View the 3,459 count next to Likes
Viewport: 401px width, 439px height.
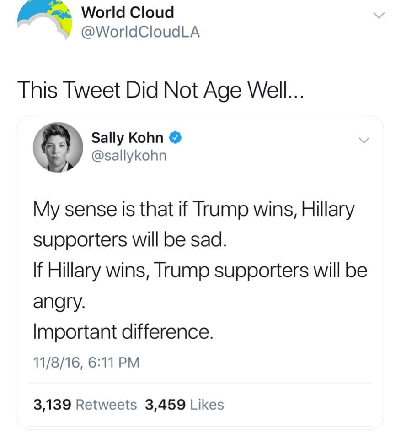click(x=165, y=405)
